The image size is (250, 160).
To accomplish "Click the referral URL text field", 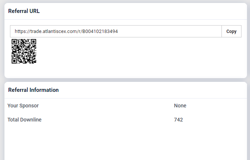I will 116,31.
